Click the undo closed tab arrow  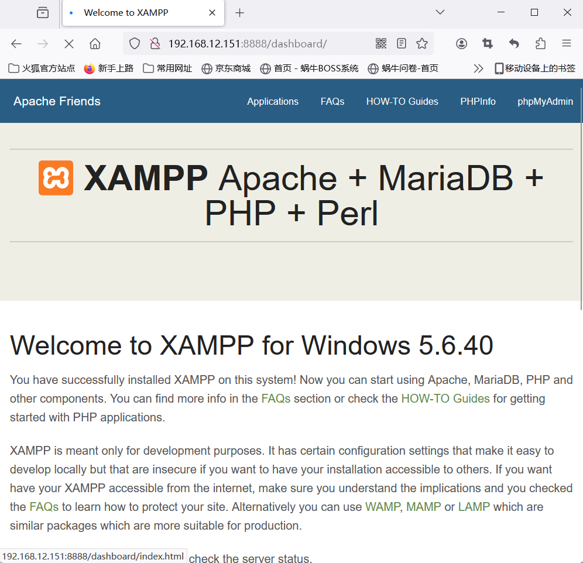tap(514, 44)
